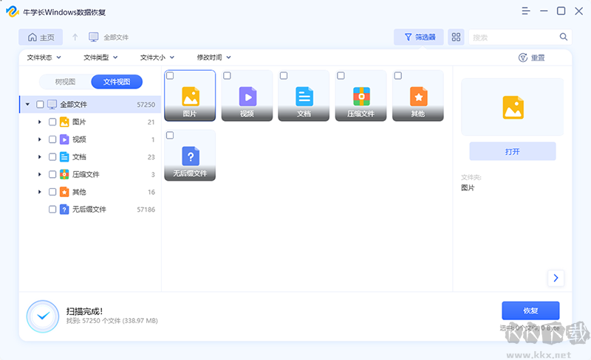This screenshot has width=591, height=360.
Task: Check the 图片 checkbox in the tree
Action: pyautogui.click(x=52, y=122)
